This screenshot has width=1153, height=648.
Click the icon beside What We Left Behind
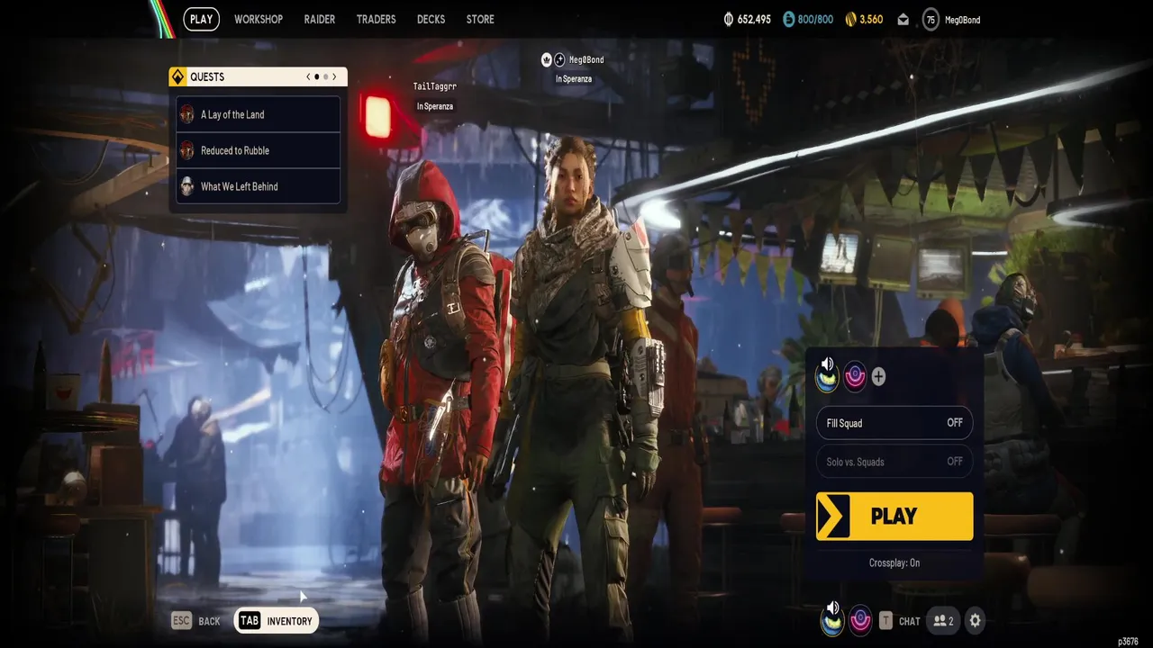pos(187,186)
